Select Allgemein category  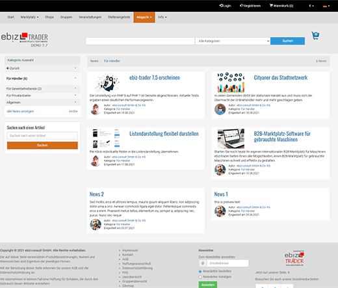[42, 102]
